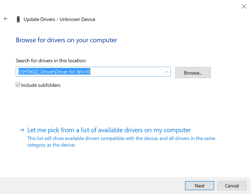
Task: Click the device icon beside Update Drivers title
Action: click(x=18, y=19)
